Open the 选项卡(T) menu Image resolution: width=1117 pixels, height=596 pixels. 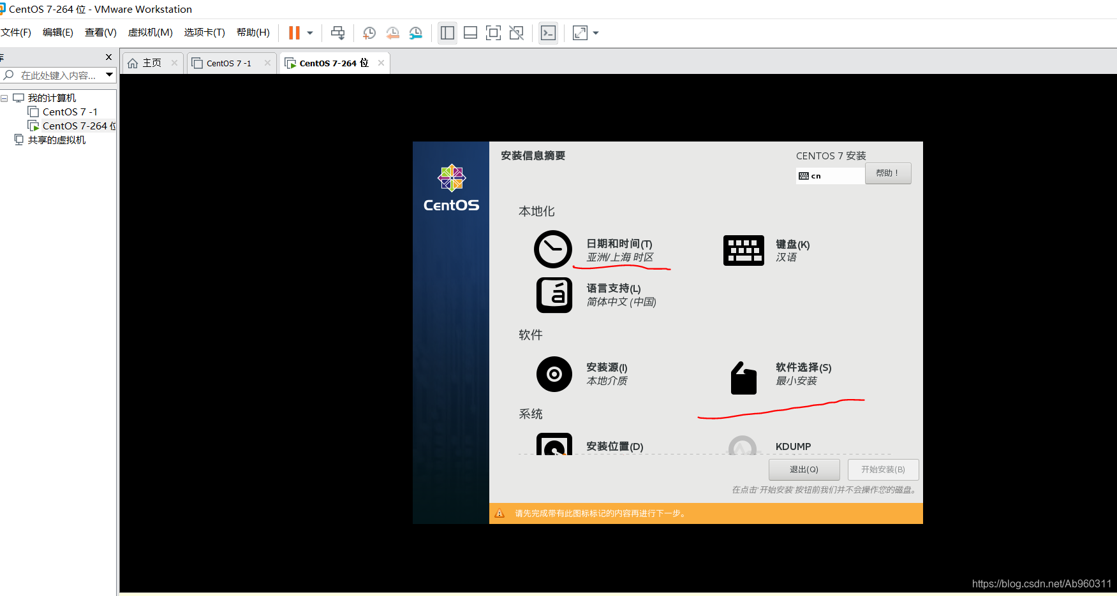(205, 33)
